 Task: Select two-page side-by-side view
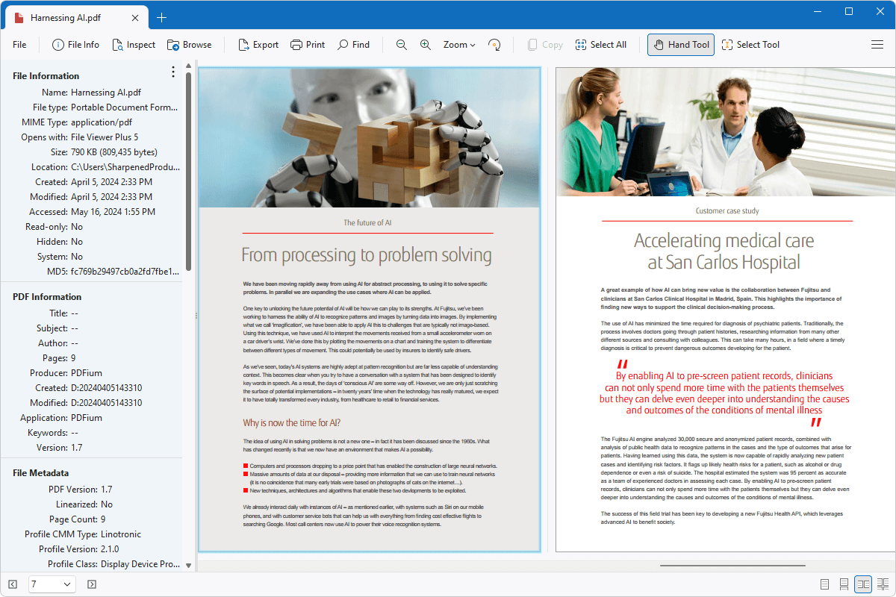coord(863,584)
